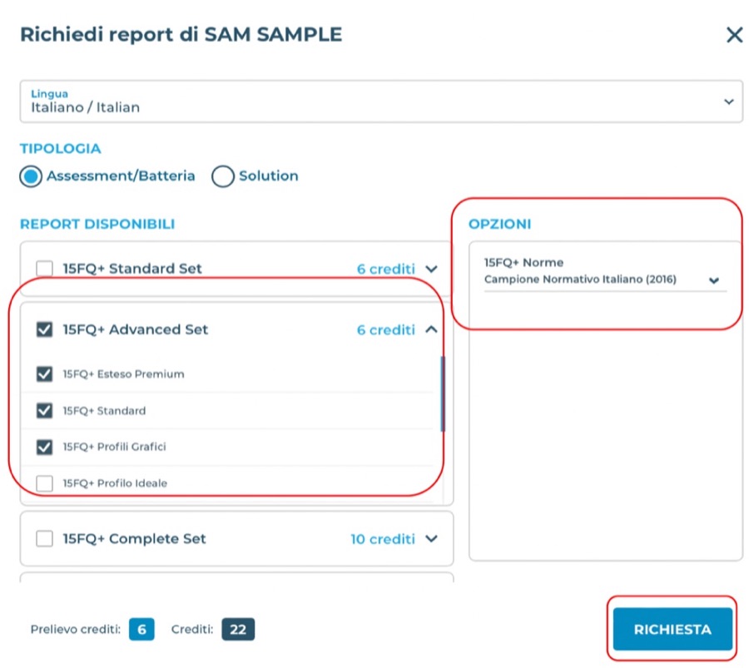Check the 15FQ+ Complete Set checkbox
Image resolution: width=749 pixels, height=668 pixels.
click(44, 538)
